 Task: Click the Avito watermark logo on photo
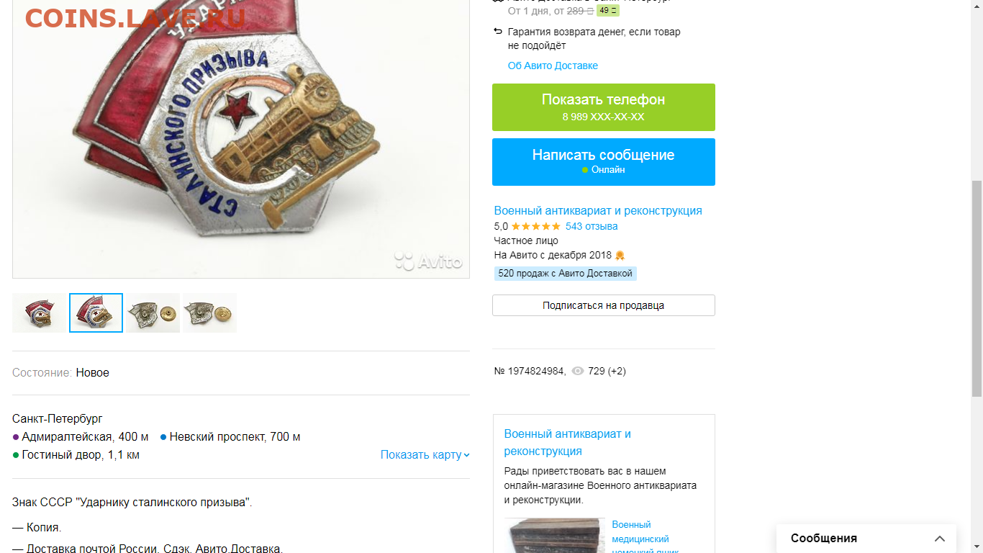pyautogui.click(x=428, y=261)
